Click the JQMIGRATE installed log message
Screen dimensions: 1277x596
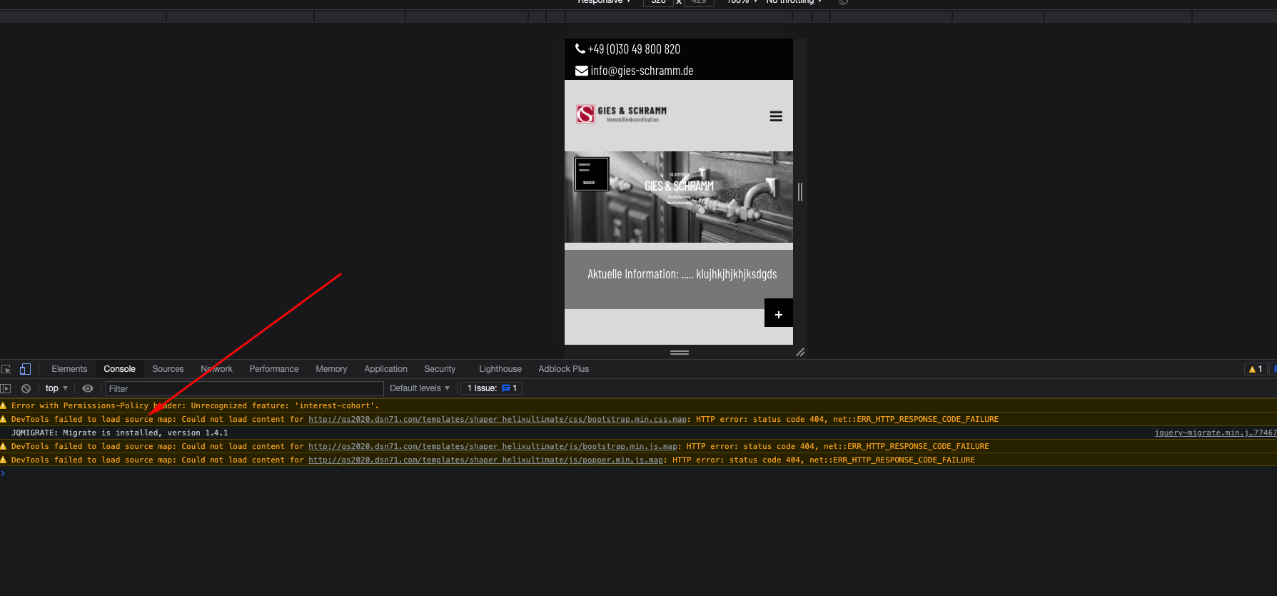[119, 433]
